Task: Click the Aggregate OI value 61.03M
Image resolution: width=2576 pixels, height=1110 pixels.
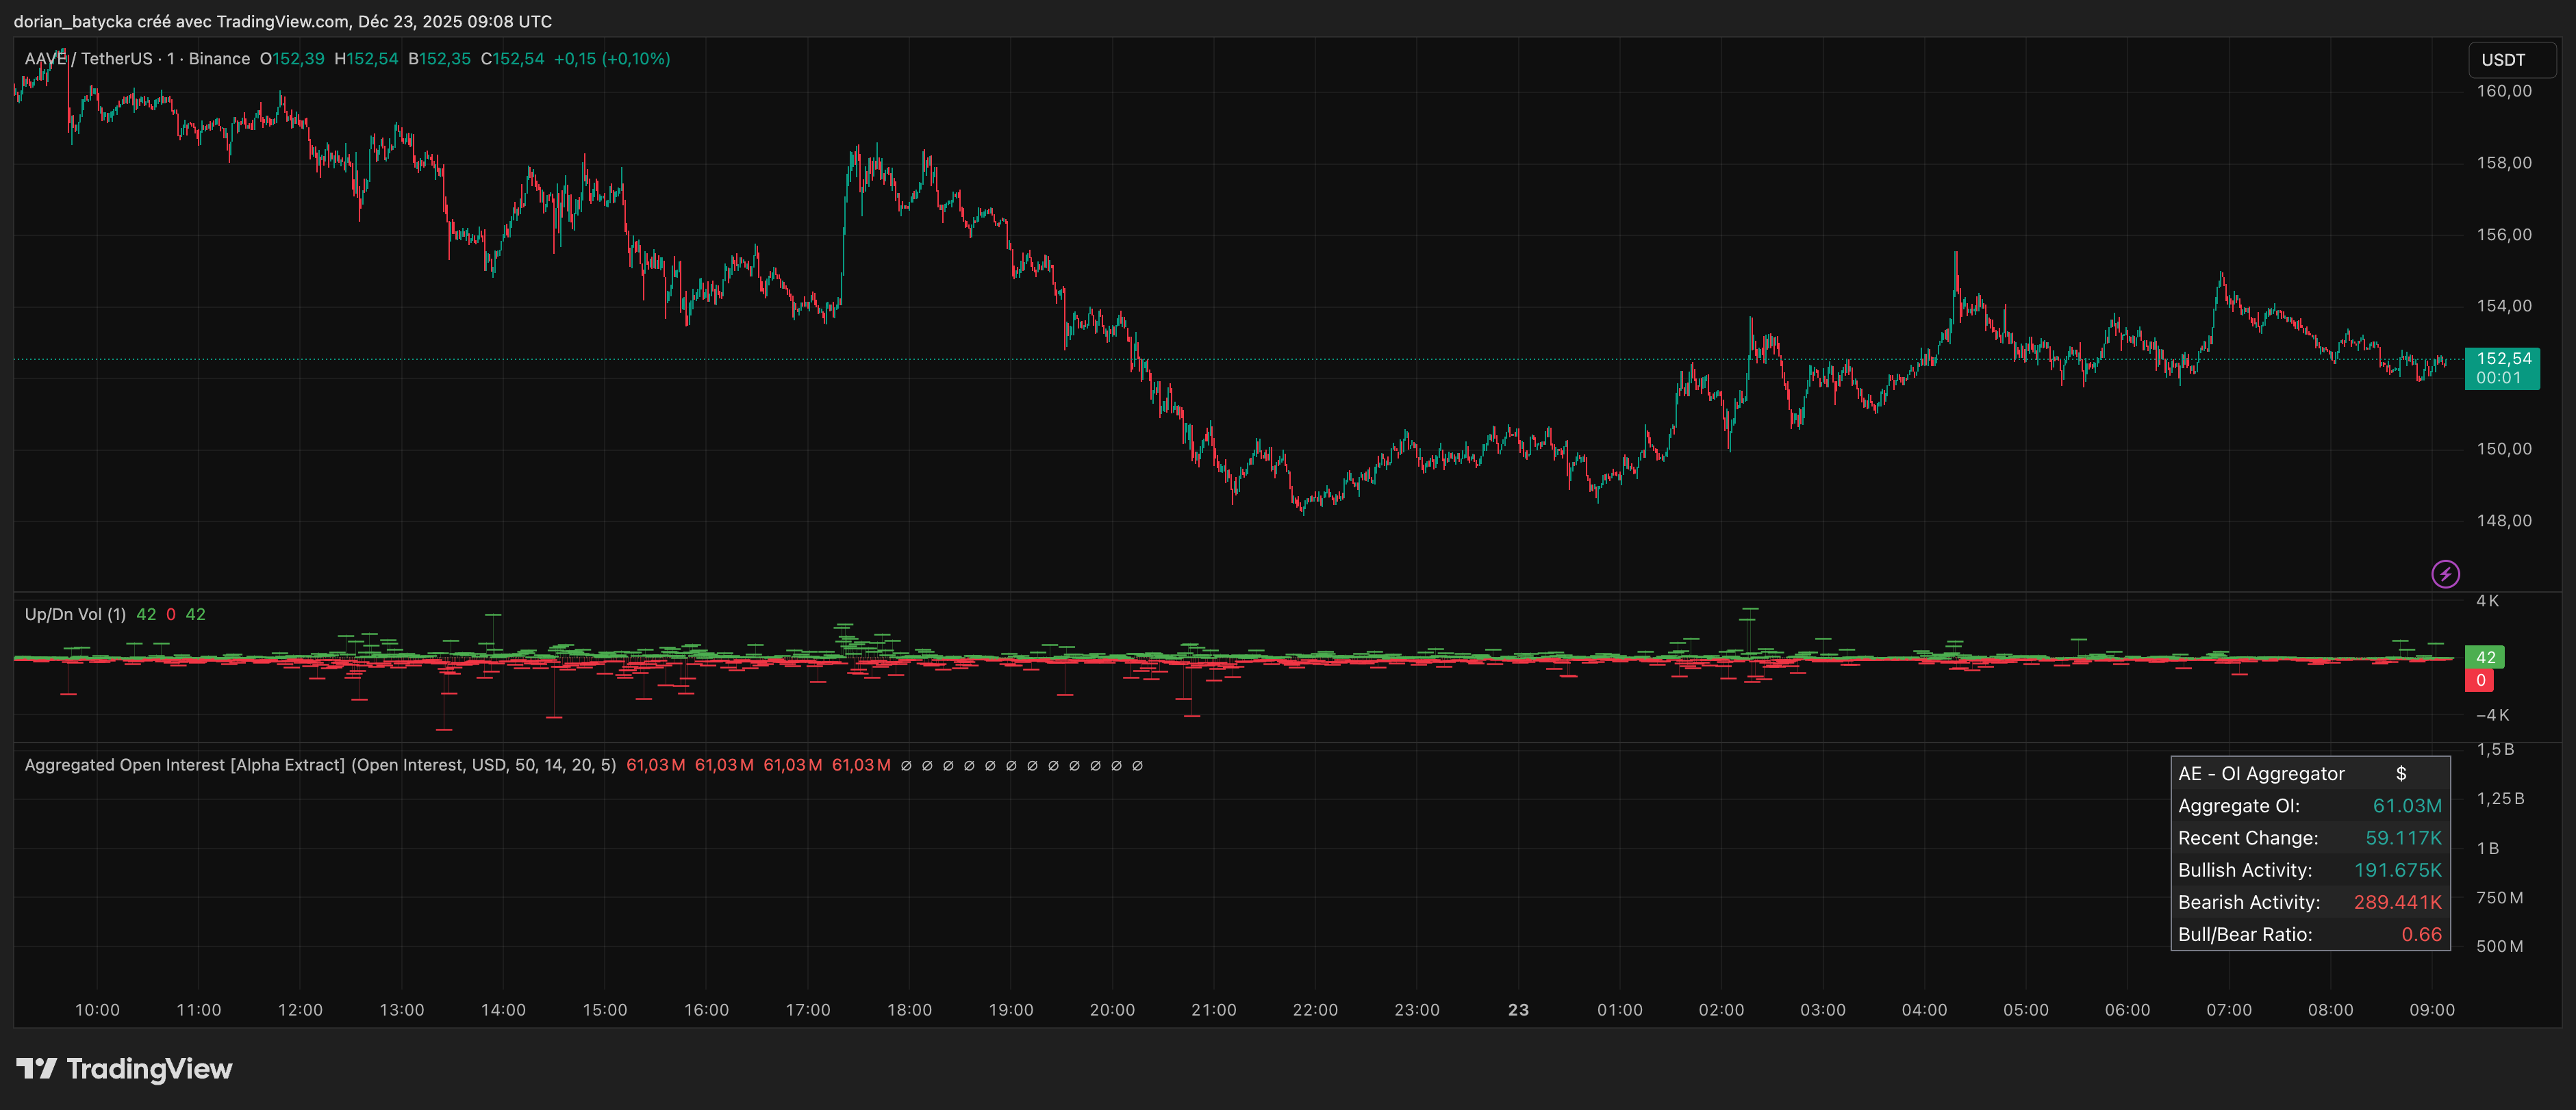Action: click(2406, 805)
